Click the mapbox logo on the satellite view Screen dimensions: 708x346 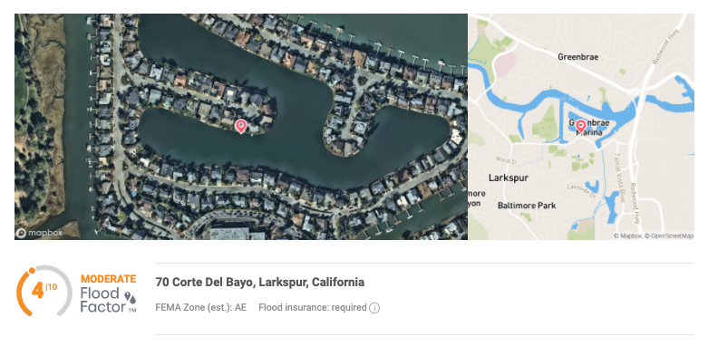(39, 233)
